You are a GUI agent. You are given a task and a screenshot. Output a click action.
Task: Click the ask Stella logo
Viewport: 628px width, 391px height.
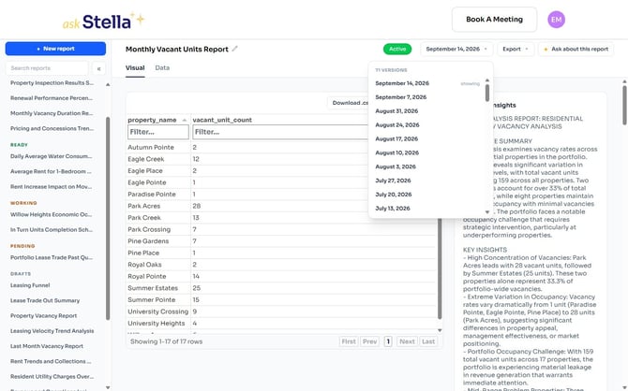(x=103, y=21)
